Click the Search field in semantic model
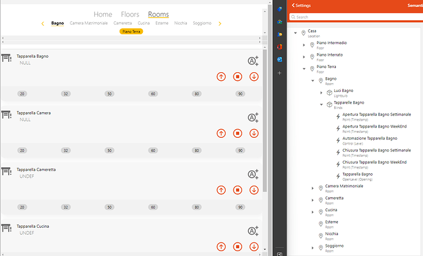This screenshot has width=423, height=256. click(x=356, y=17)
